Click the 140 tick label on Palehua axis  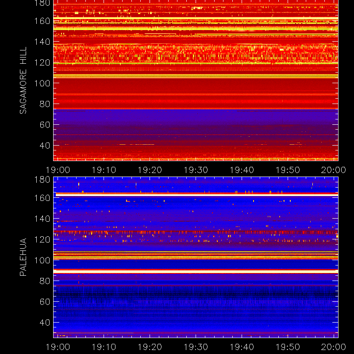coord(42,219)
